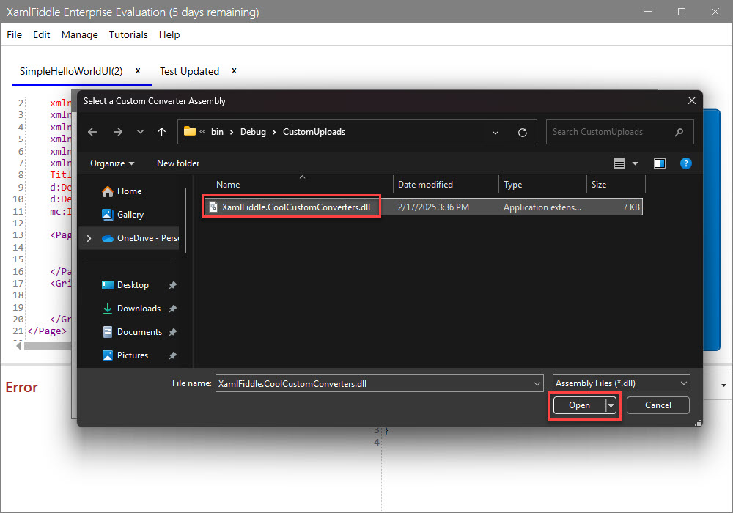
Task: Change view layout icon
Action: coord(619,163)
